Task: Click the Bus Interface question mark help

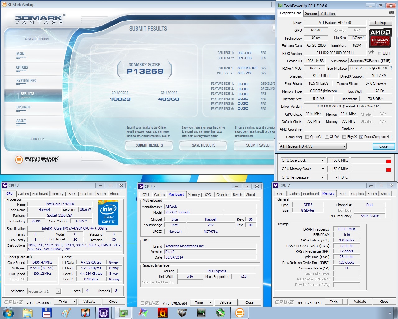Action: (x=391, y=68)
